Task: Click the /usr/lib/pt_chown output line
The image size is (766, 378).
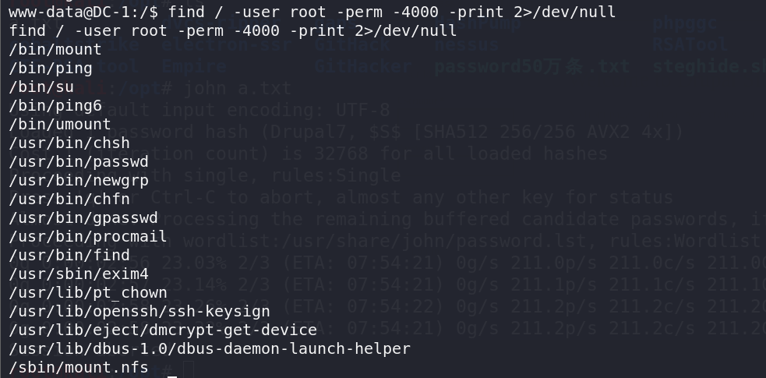Action: click(x=87, y=292)
